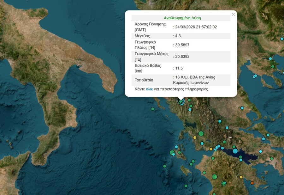
Task: Click the green earthquake marker in the central Peloponnese
Action: (x=215, y=176)
